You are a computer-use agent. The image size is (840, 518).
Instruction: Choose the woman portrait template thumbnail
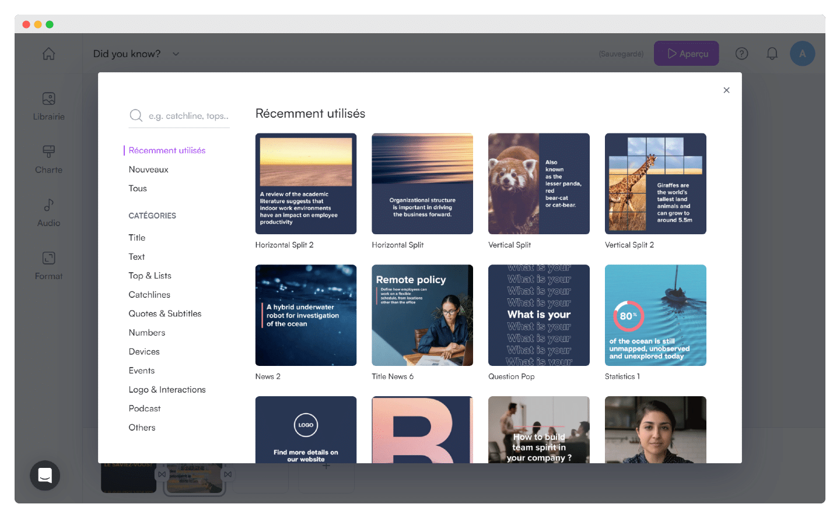(x=656, y=430)
